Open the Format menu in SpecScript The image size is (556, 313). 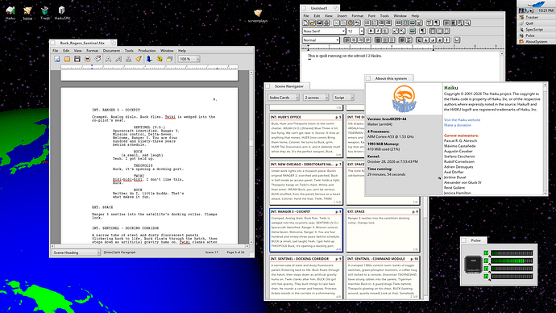tap(92, 50)
